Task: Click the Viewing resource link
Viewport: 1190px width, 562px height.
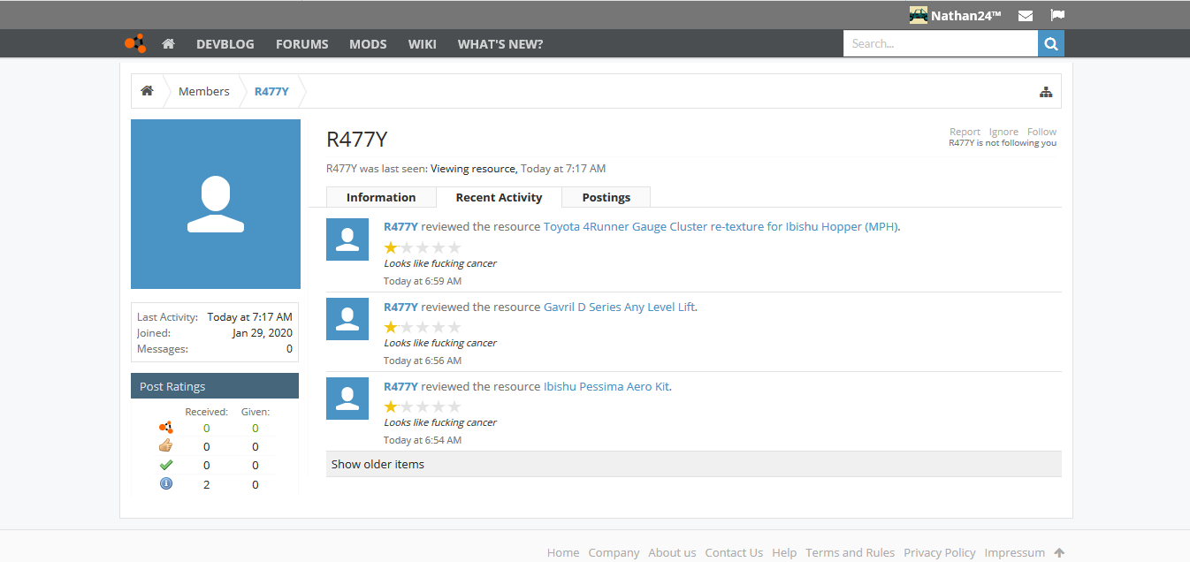Action: [472, 168]
